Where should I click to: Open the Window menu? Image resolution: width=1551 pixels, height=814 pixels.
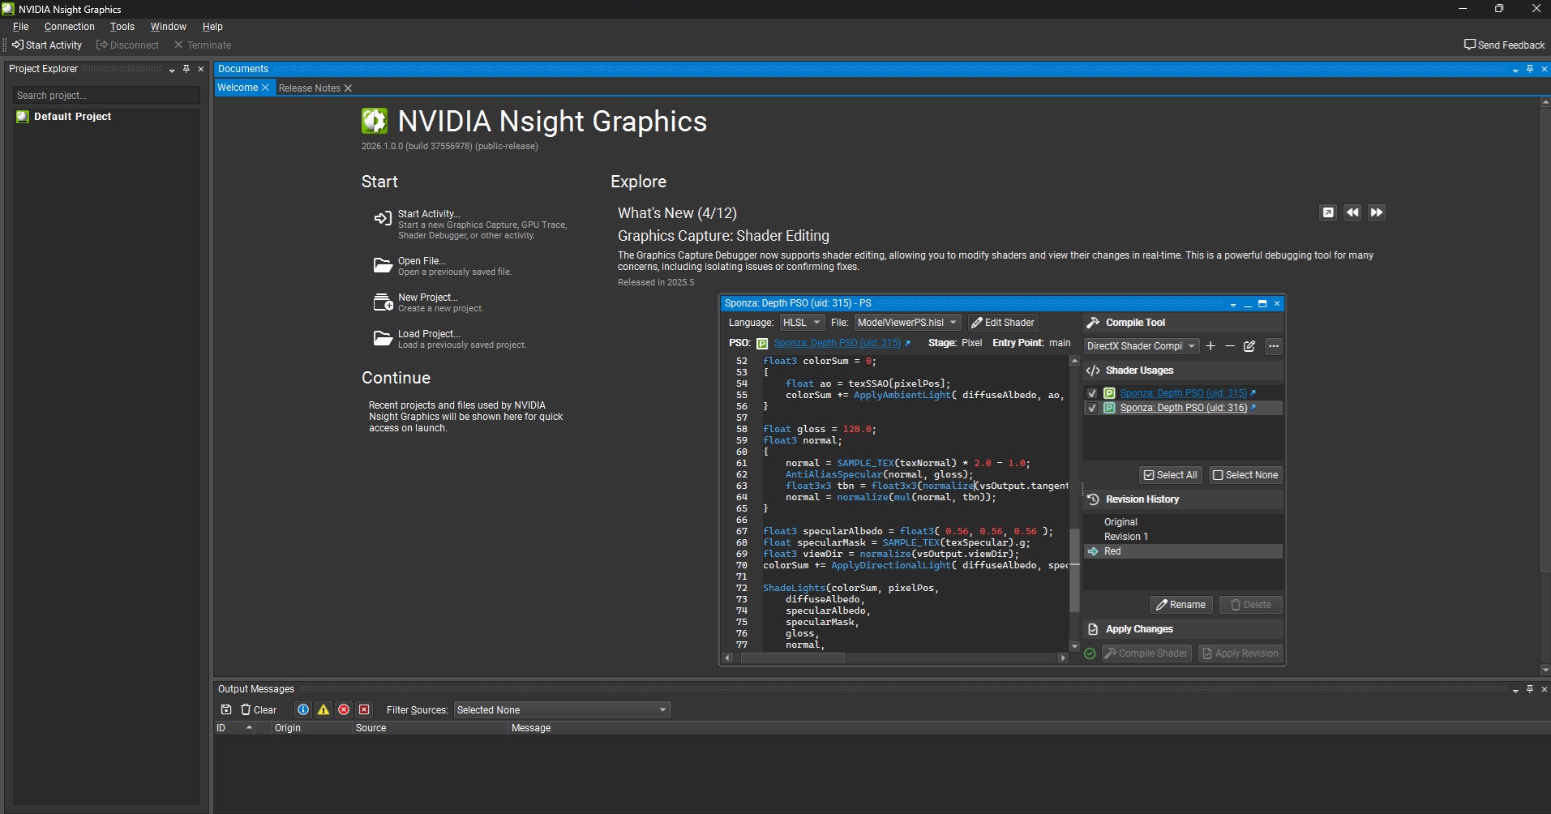click(169, 27)
